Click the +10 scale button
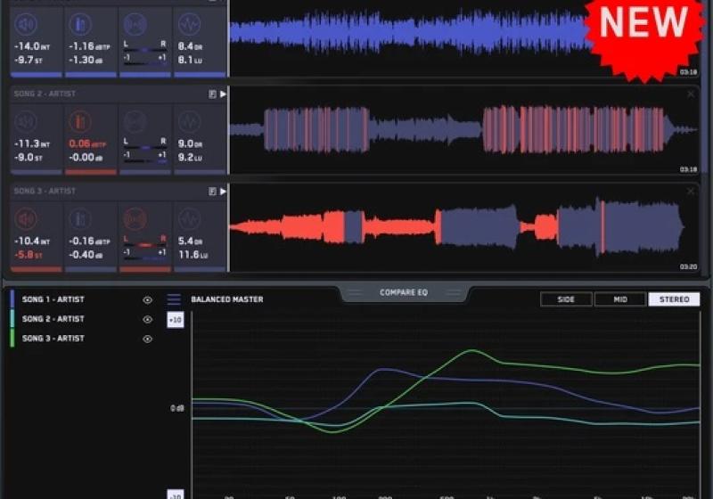The image size is (713, 499). click(x=176, y=320)
